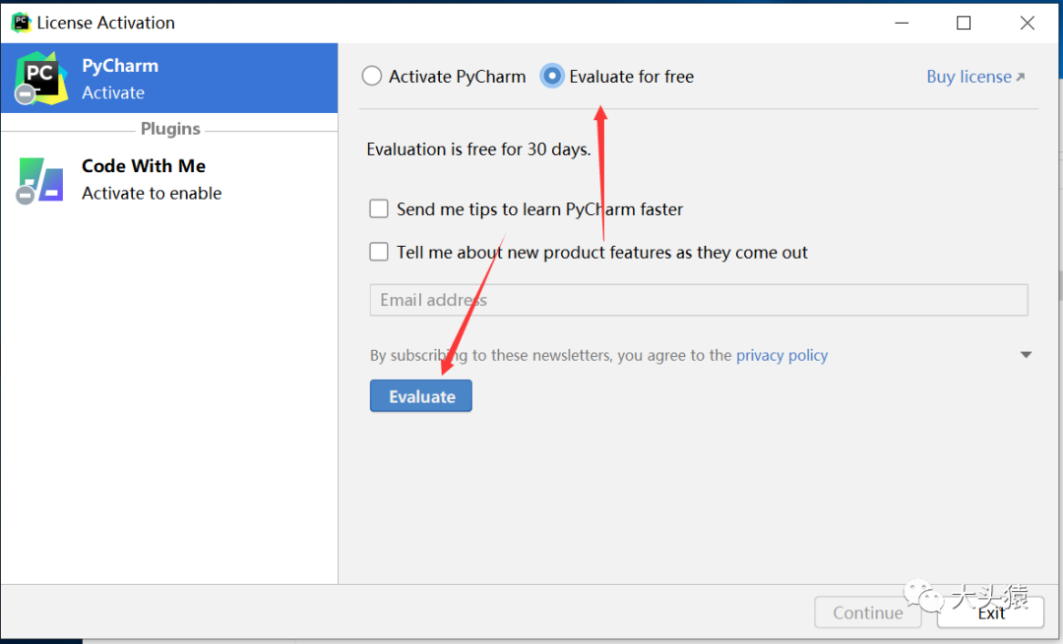This screenshot has height=644, width=1063.
Task: Click the Code With Me plugin icon
Action: tap(40, 180)
